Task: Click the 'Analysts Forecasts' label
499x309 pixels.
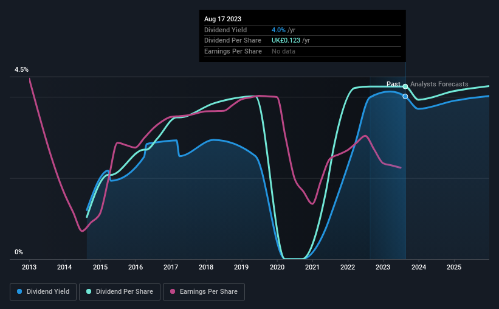Action: (439, 84)
